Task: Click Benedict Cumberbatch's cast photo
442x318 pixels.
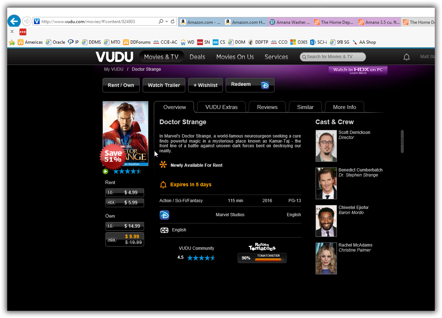Action: pos(326,183)
